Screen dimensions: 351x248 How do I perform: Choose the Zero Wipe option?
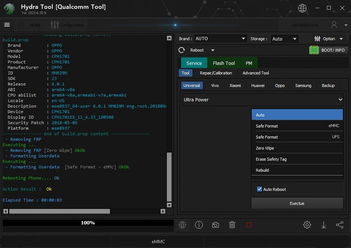click(297, 148)
